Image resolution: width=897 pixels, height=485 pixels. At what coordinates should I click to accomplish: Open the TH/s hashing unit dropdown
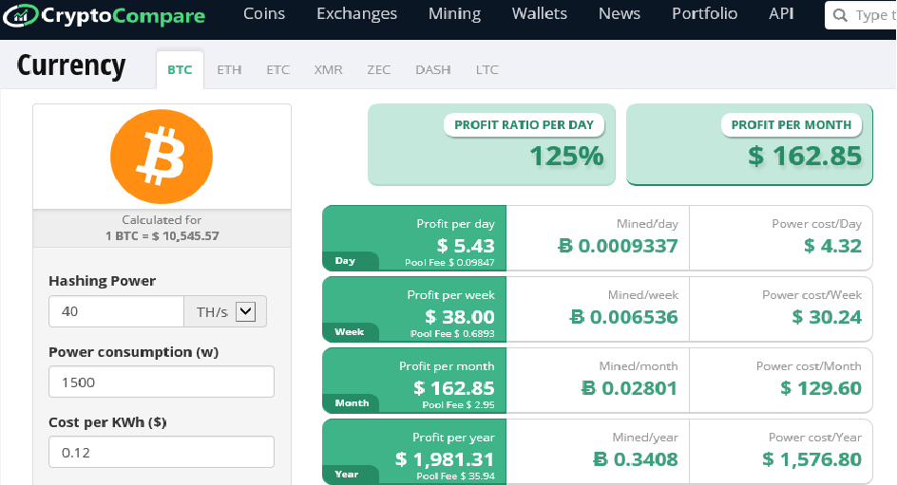point(245,311)
